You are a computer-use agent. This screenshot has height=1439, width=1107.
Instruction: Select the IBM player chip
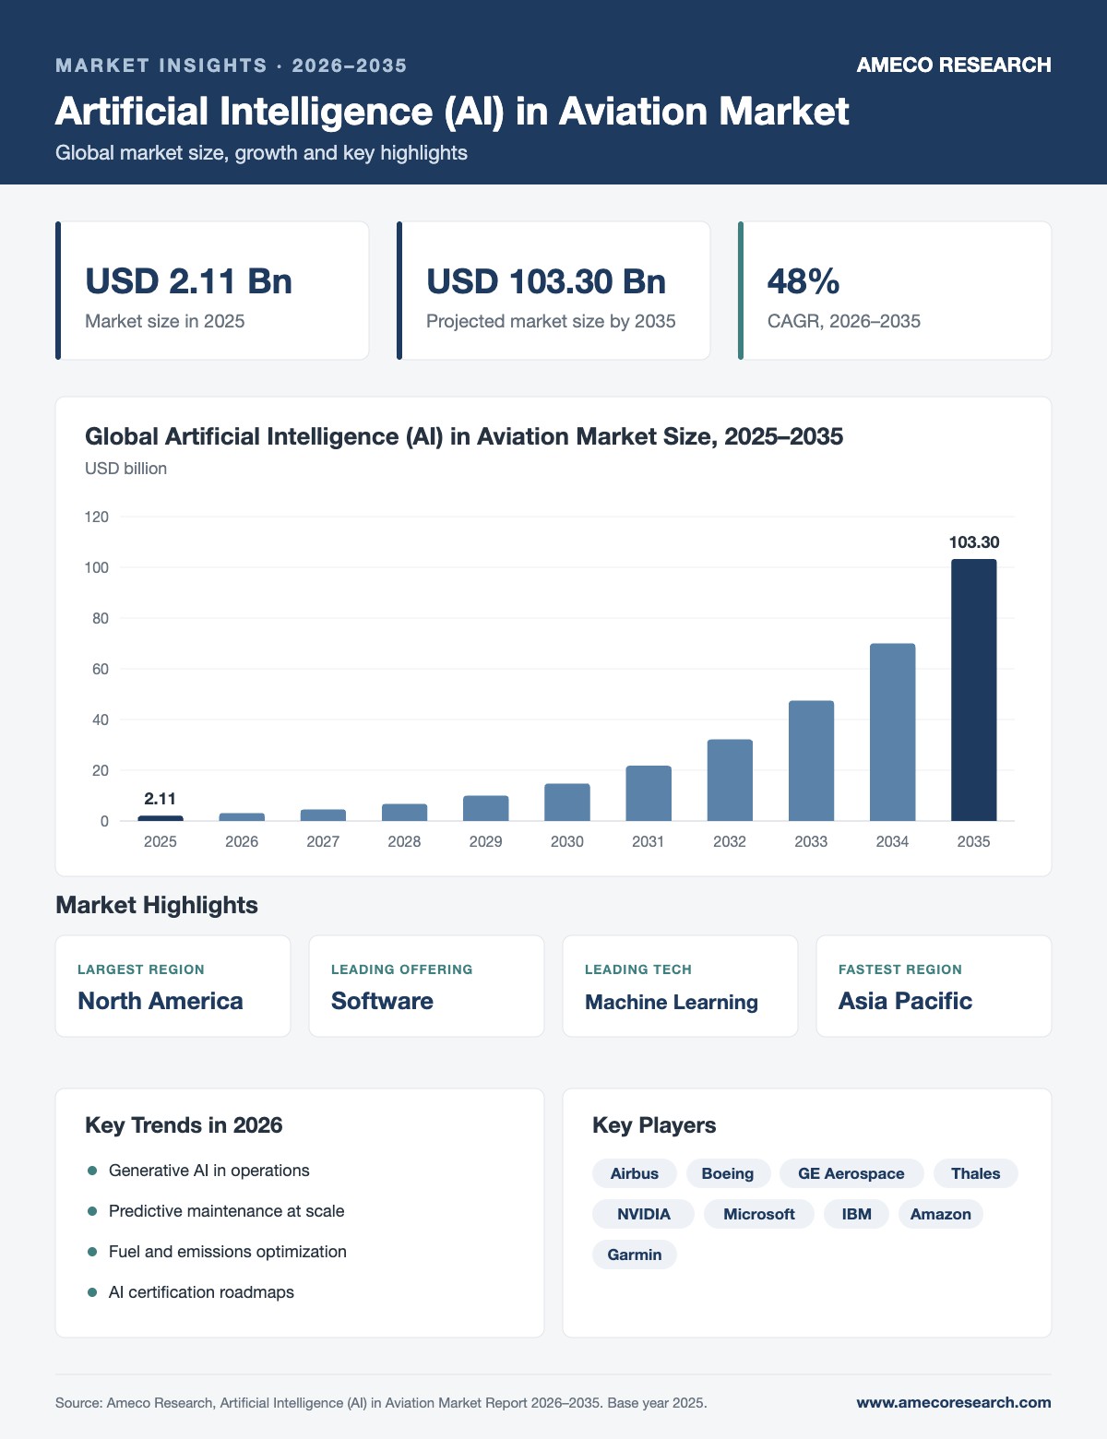point(857,1214)
